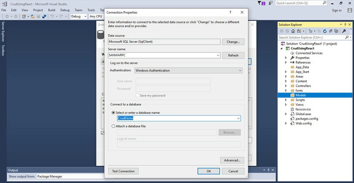Viewport: 354px width, 183px height.
Task: Click Solution Explorer Sync with Active Document icon
Action: tap(319, 31)
